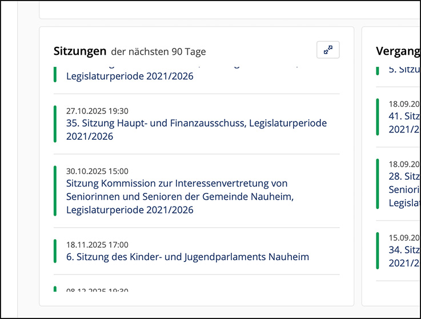
Task: Click the 15.09 date in past sessions
Action: [x=404, y=237]
